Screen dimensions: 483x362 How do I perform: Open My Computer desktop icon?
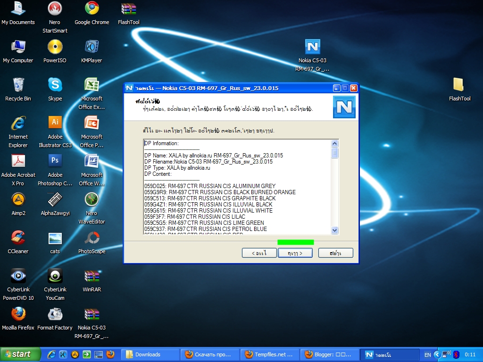tap(18, 51)
